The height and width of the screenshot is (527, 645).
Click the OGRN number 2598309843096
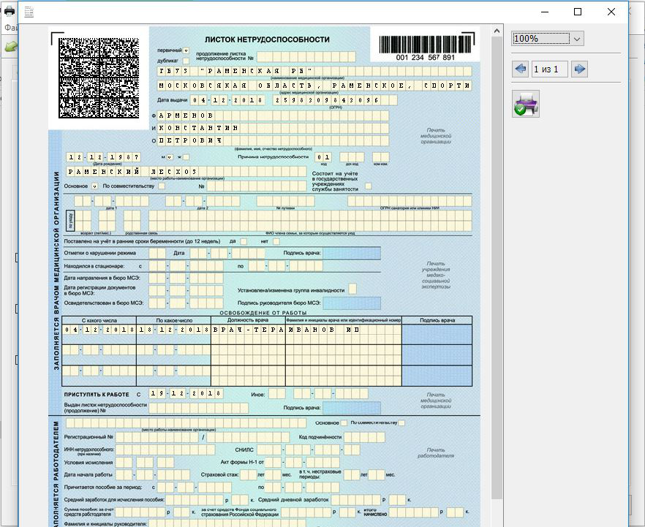(x=335, y=100)
